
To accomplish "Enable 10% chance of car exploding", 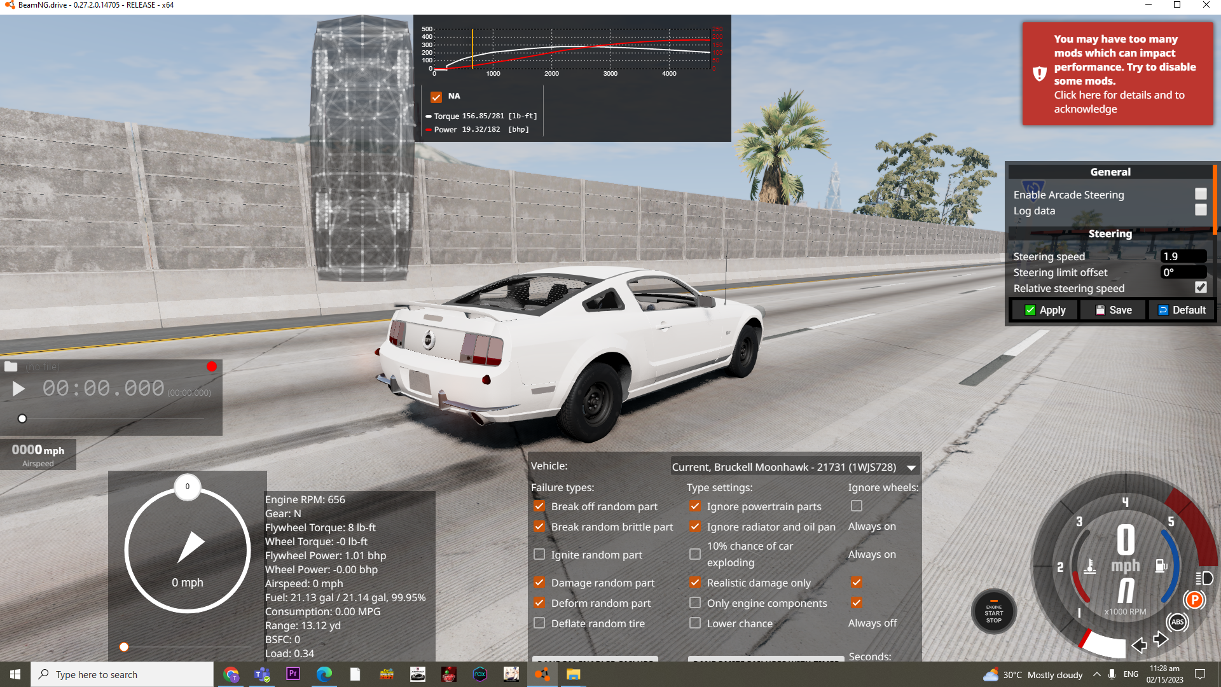I will (695, 555).
